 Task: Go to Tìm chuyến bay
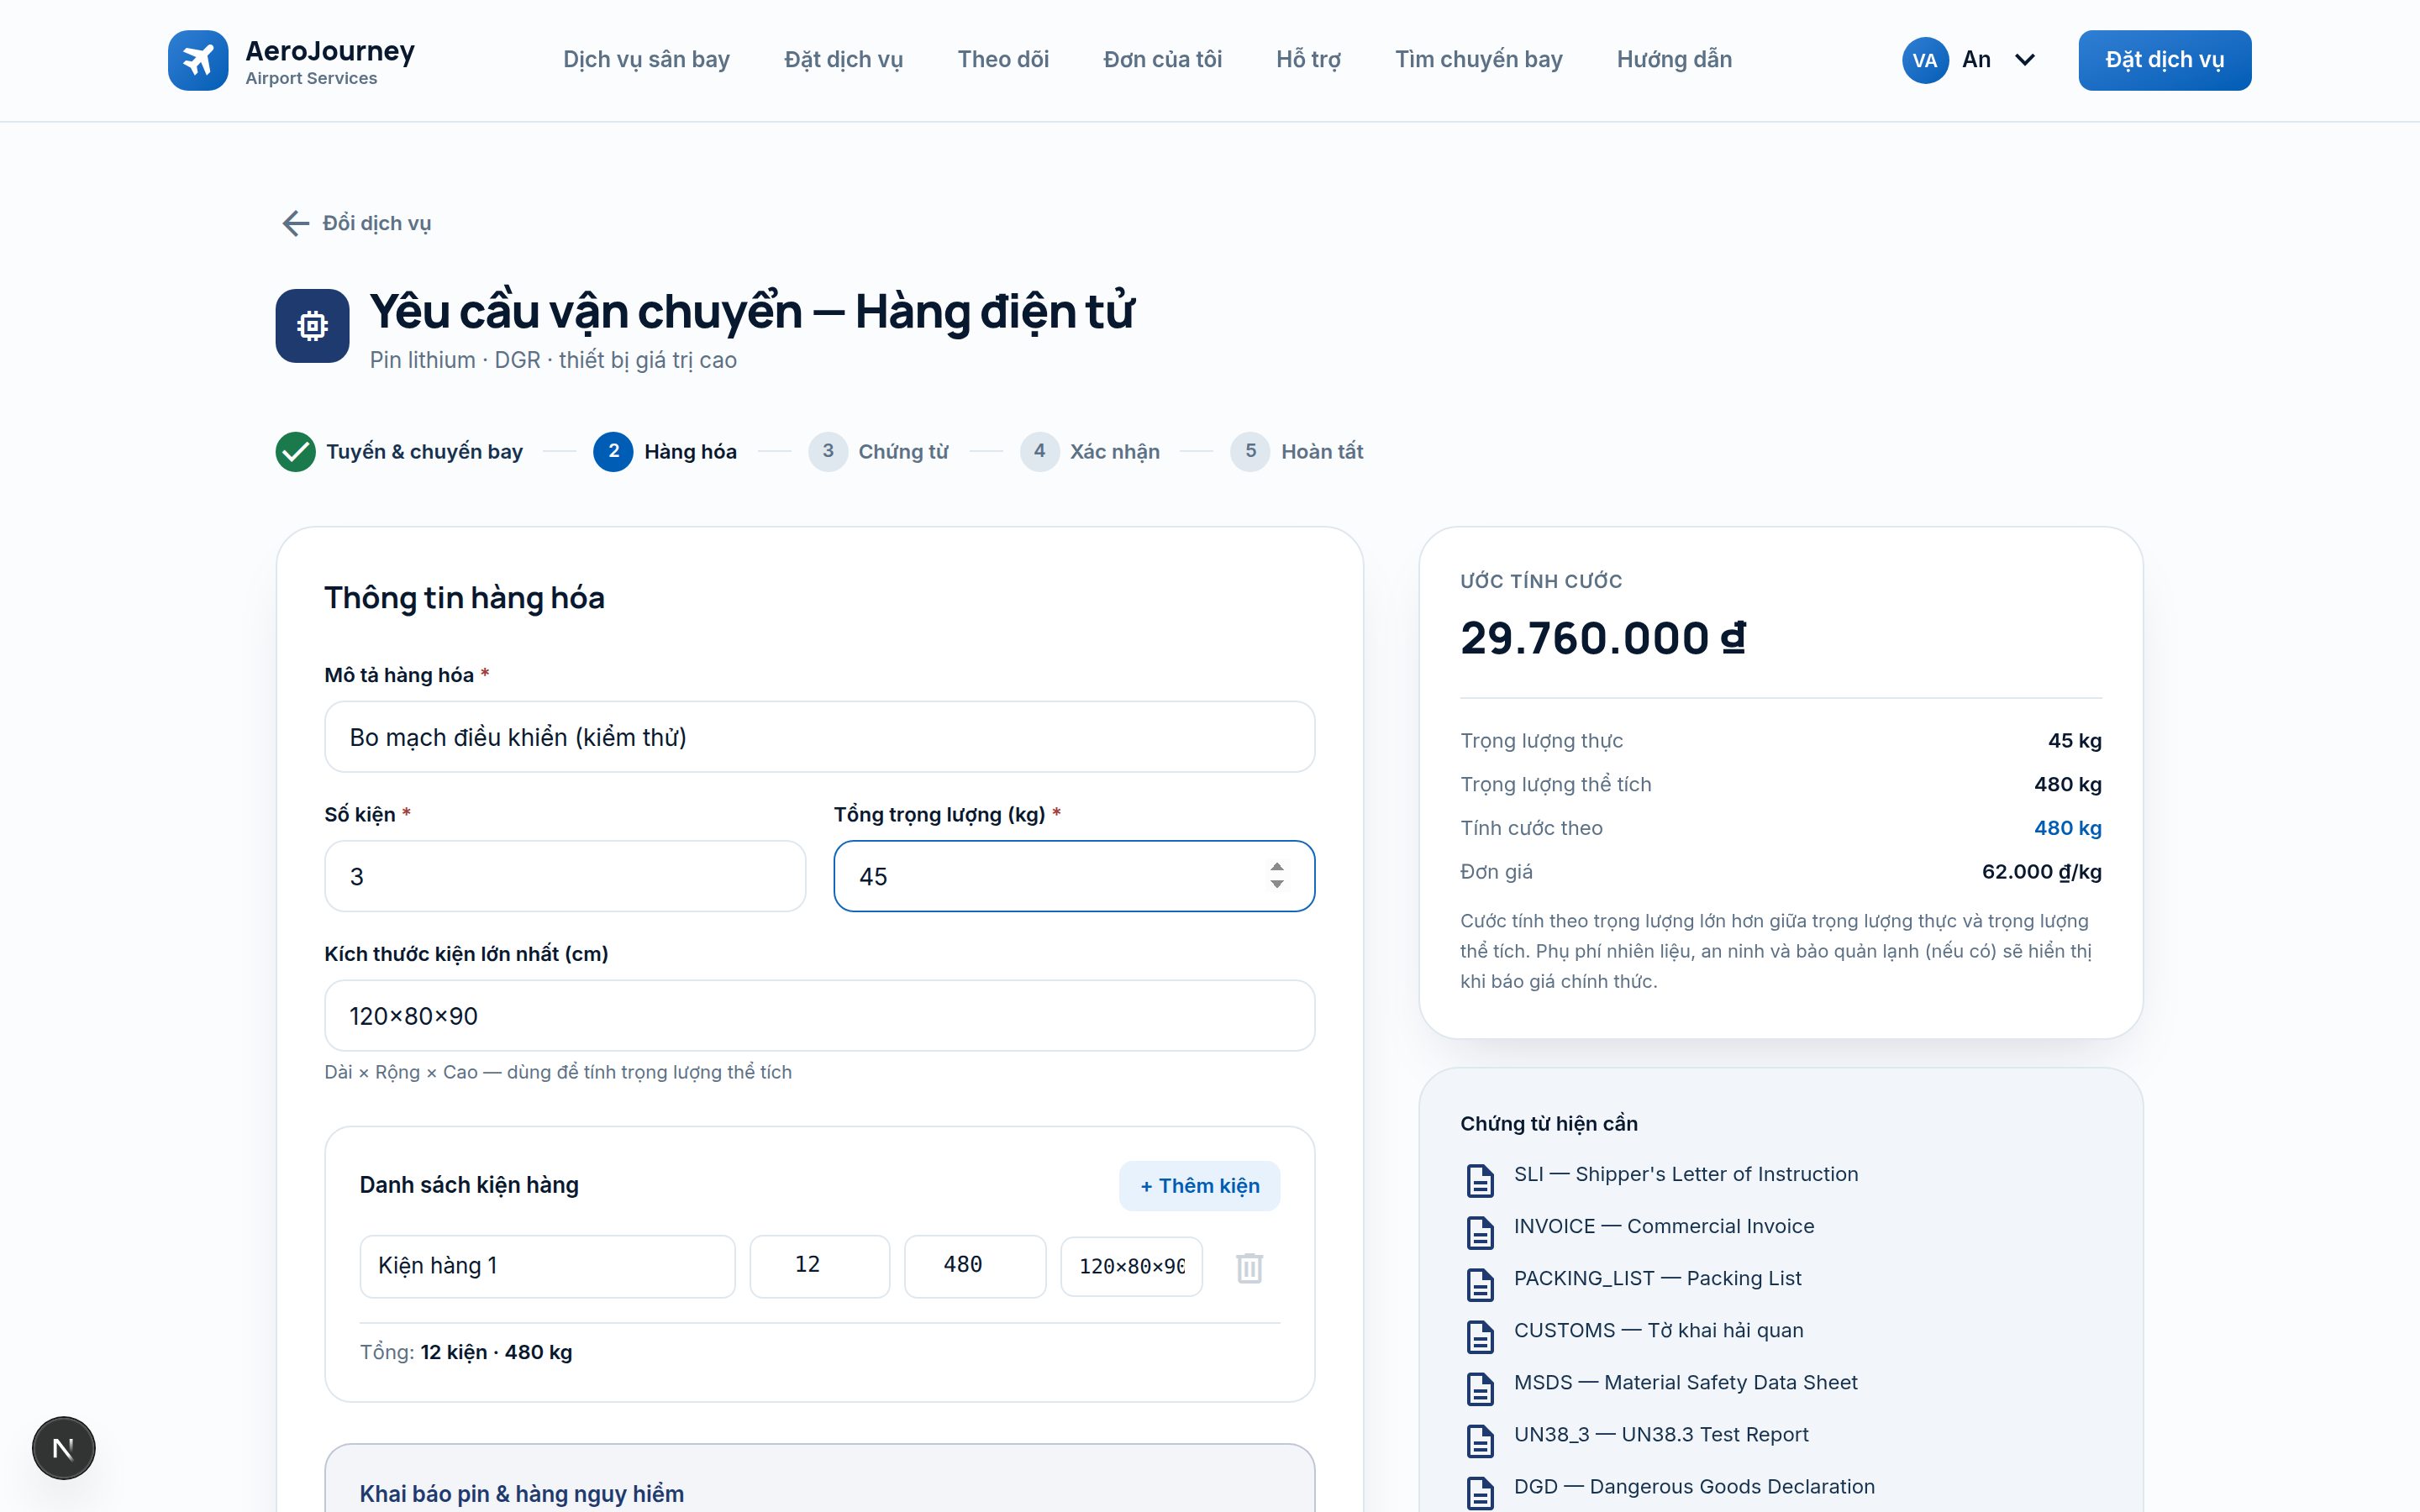pos(1478,60)
